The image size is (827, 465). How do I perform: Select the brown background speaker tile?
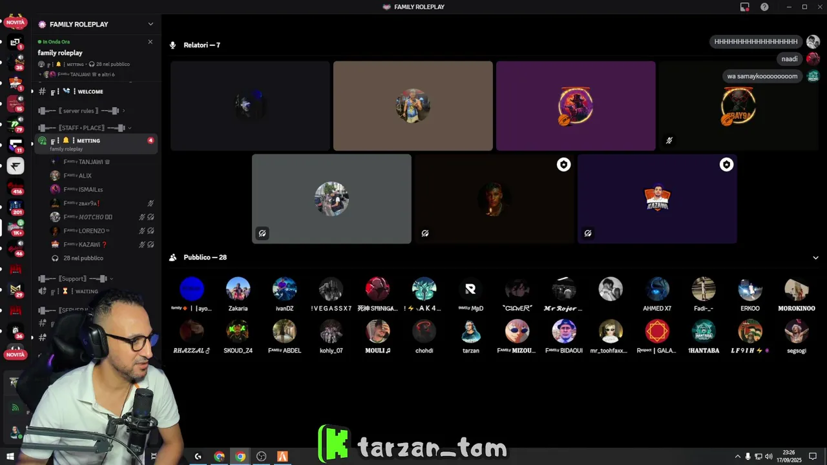click(x=413, y=106)
